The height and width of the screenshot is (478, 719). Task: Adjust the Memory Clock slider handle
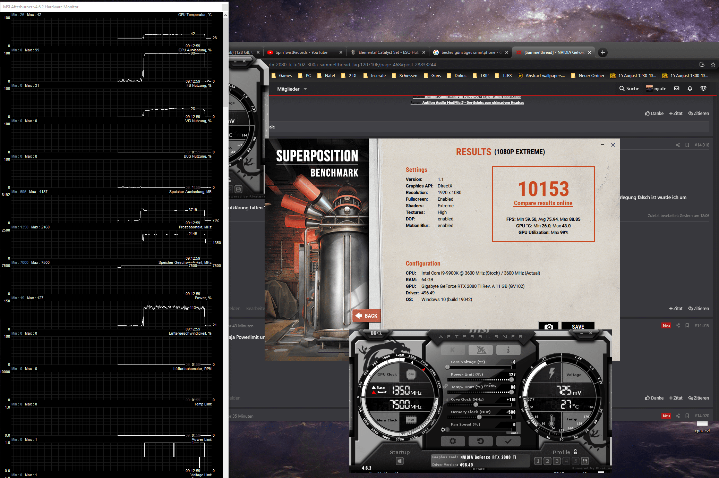point(479,417)
